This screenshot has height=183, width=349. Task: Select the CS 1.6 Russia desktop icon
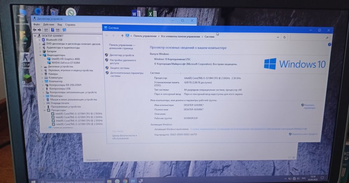[25, 61]
